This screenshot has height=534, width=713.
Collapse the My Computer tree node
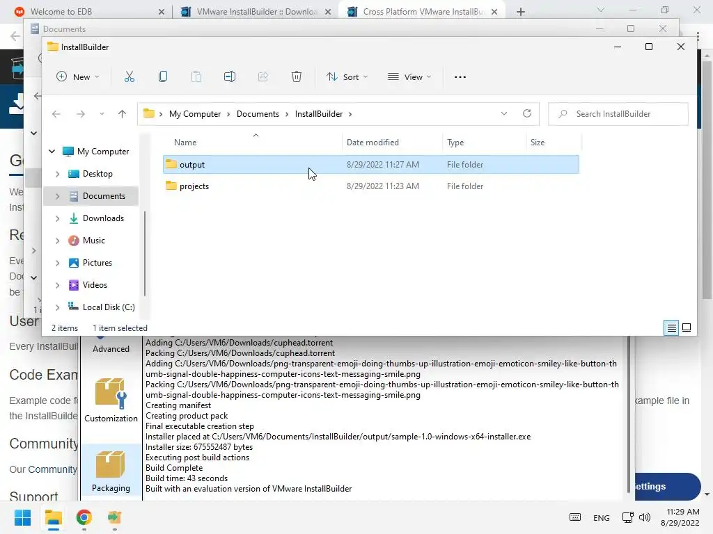[x=52, y=151]
